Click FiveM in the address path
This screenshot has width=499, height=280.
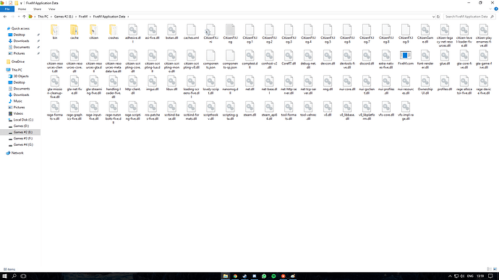[x=83, y=17]
